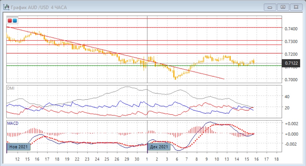Close the AUD/USD chart window
Image resolution: width=306 pixels, height=166 pixels.
coord(295,6)
